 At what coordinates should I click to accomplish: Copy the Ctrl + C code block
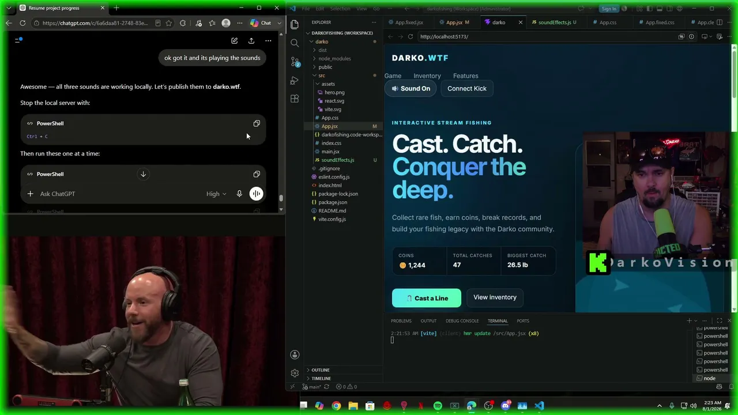click(257, 123)
